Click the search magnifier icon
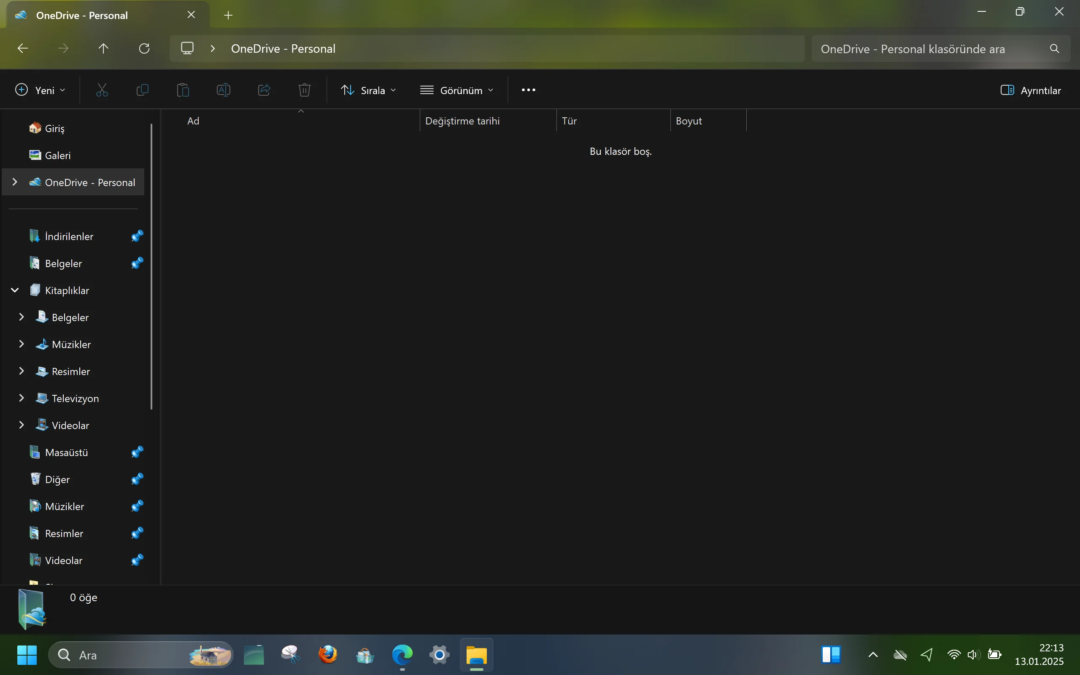 [x=1055, y=49]
